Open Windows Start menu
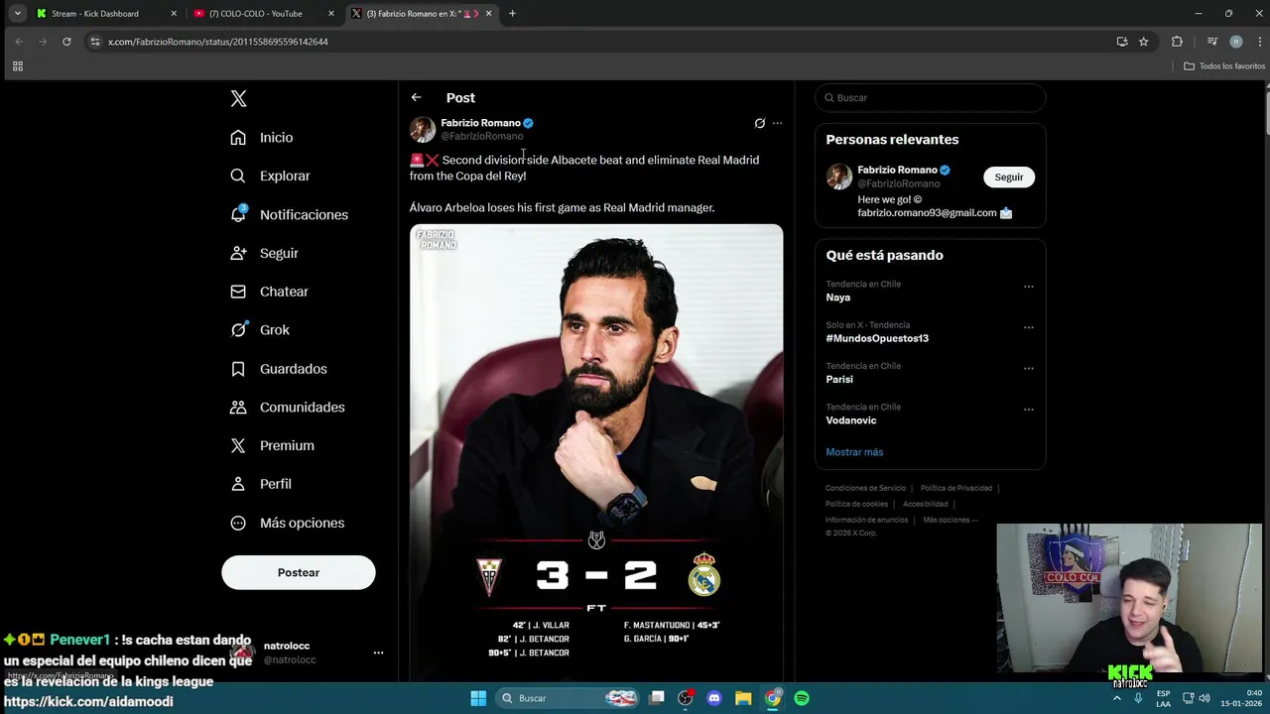Screen dimensions: 1270x714 [478, 698]
